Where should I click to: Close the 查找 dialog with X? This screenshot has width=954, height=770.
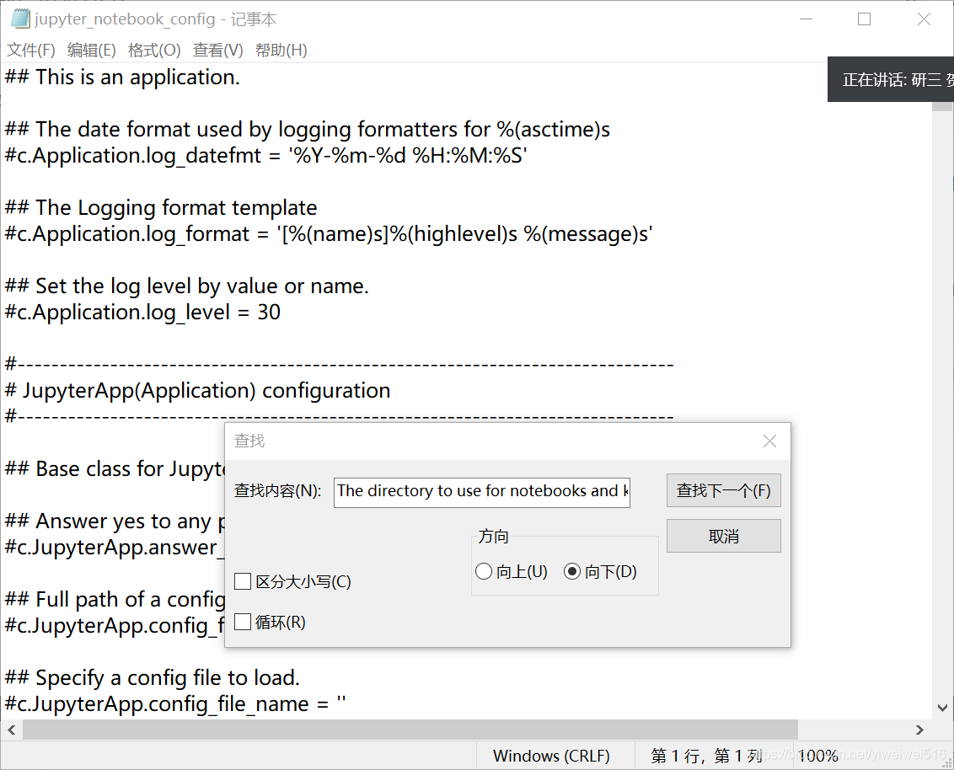click(x=769, y=441)
